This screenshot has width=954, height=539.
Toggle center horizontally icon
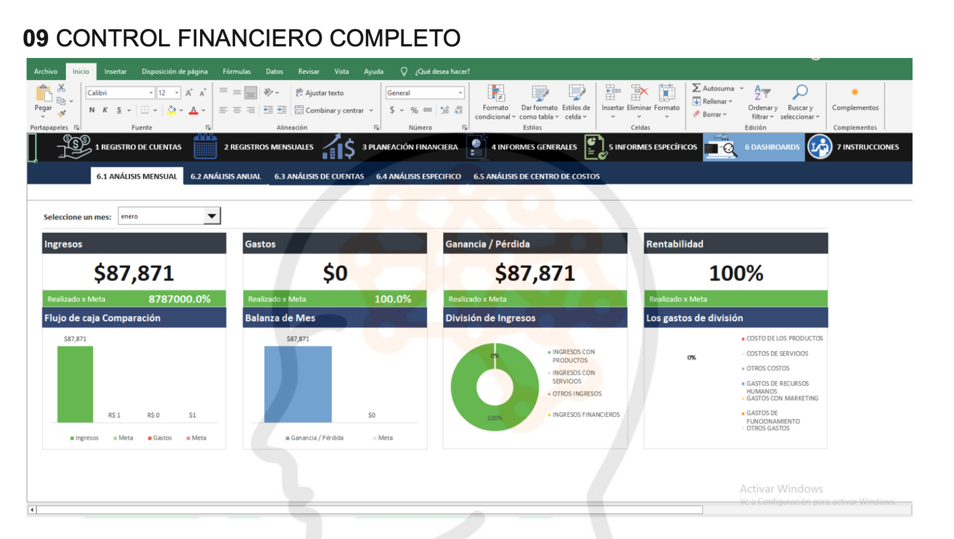[236, 110]
